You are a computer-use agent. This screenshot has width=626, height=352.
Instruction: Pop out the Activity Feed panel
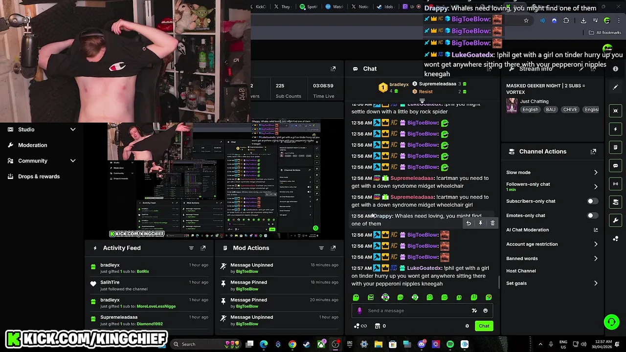[x=203, y=248]
